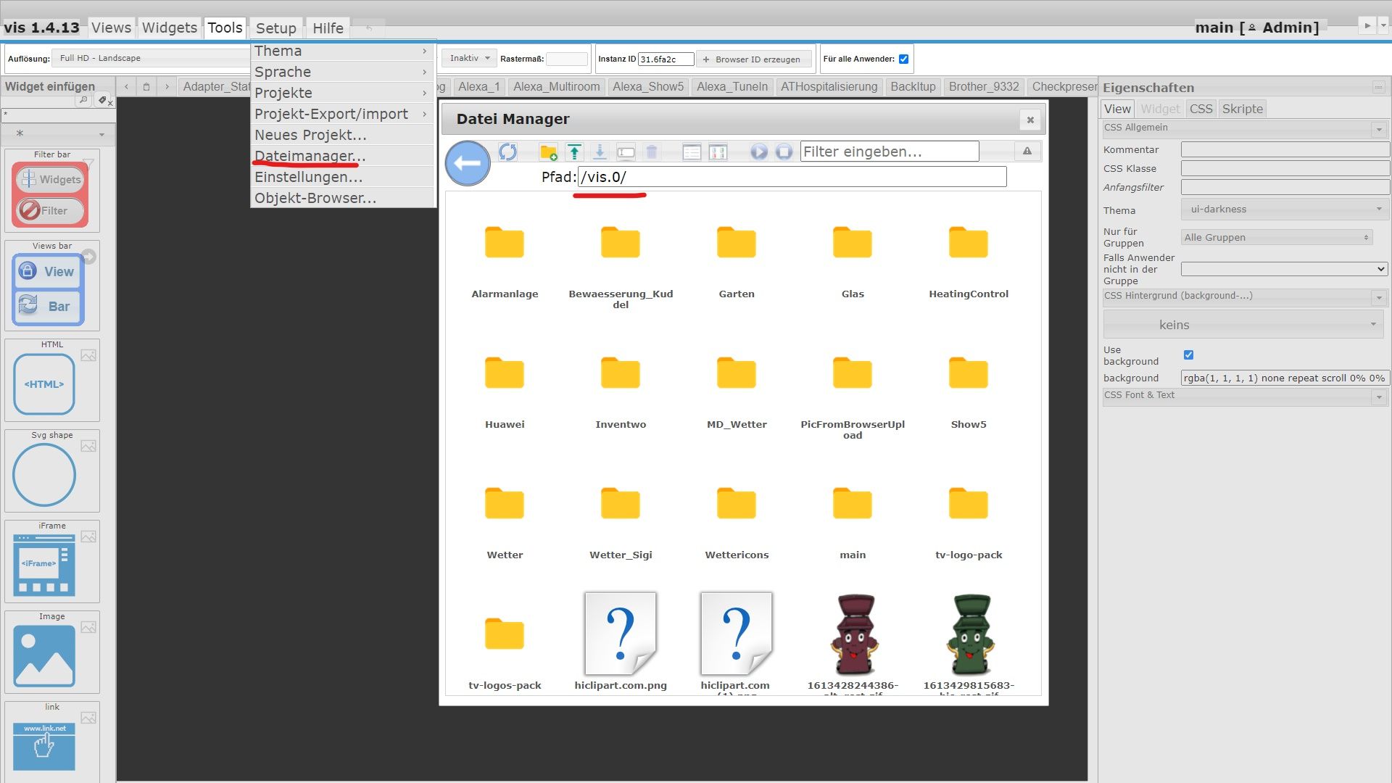Switch Datei Manager to list view
The height and width of the screenshot is (783, 1392).
(691, 152)
